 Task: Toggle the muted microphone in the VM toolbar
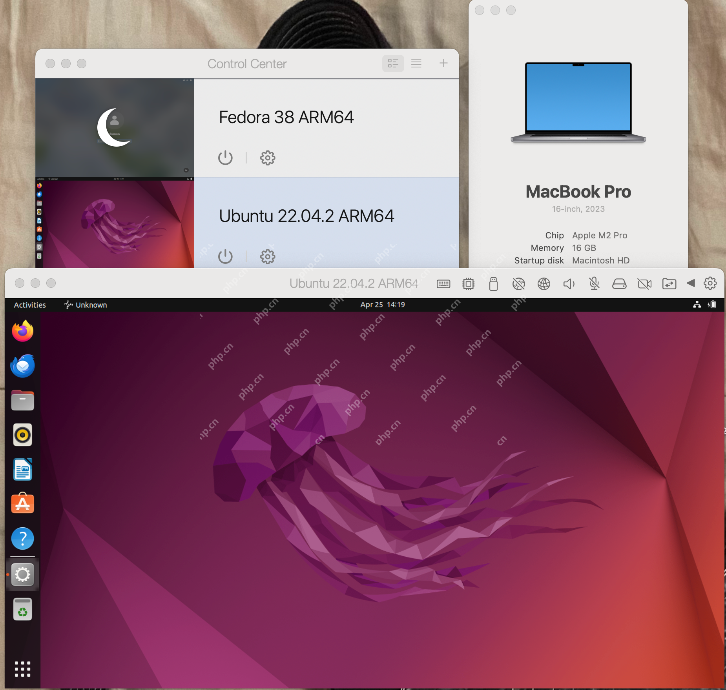pos(594,283)
